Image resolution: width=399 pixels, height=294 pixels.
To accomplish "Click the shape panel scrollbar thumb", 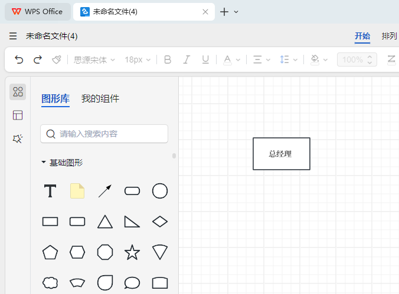I will point(174,156).
